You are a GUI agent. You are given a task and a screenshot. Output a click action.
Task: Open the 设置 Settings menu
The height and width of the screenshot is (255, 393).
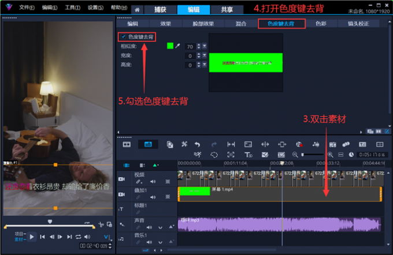[x=95, y=7]
